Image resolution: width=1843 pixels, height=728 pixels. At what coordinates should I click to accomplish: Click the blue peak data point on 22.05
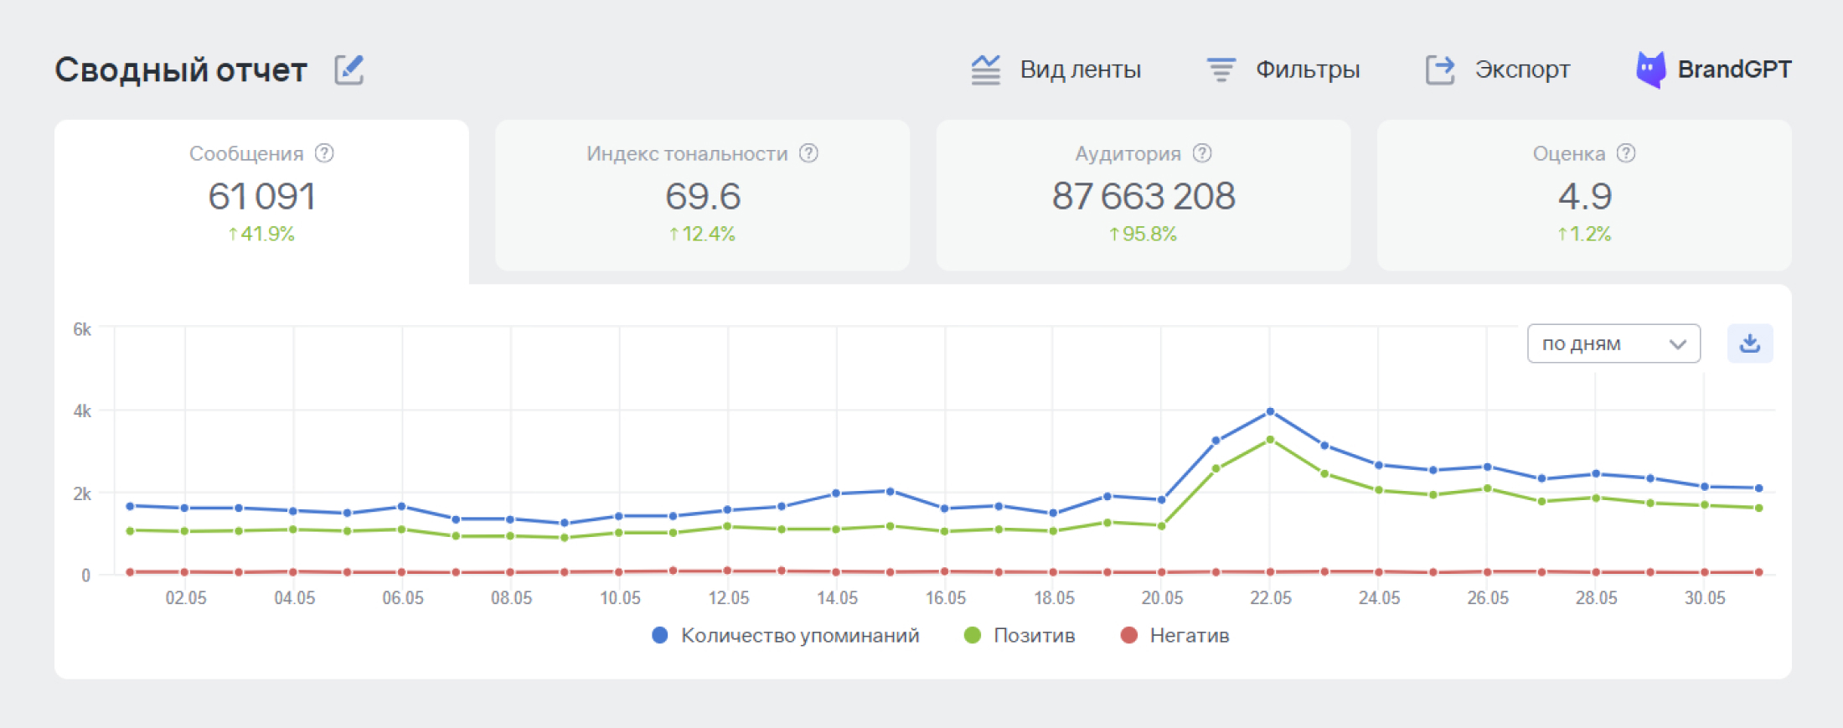(1270, 411)
